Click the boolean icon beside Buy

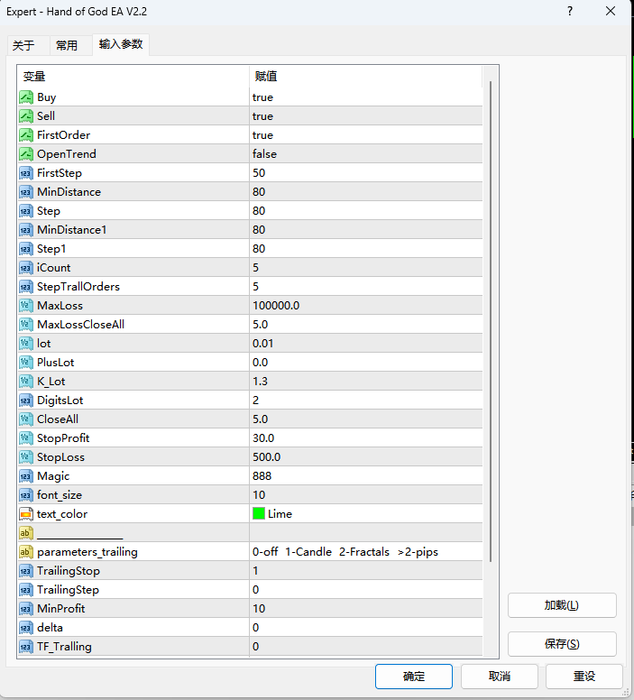(26, 97)
